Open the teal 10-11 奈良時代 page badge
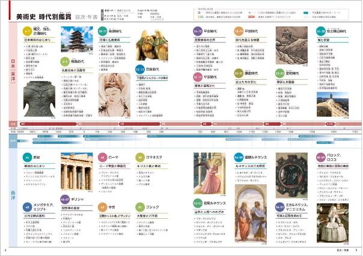Screen dimensions: 363x256 click(103, 29)
